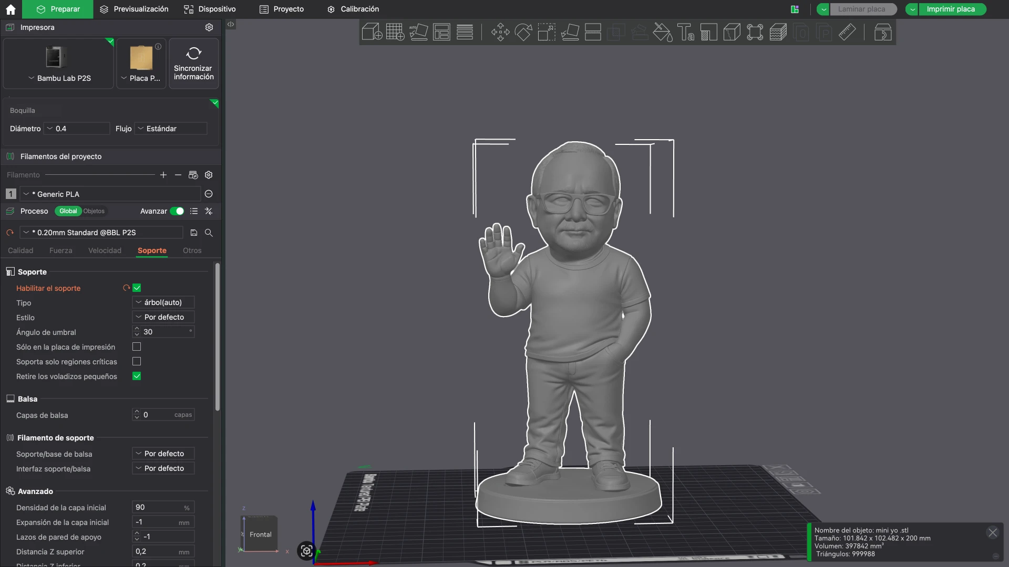Click the Add object cube icon
The width and height of the screenshot is (1009, 567).
point(372,32)
